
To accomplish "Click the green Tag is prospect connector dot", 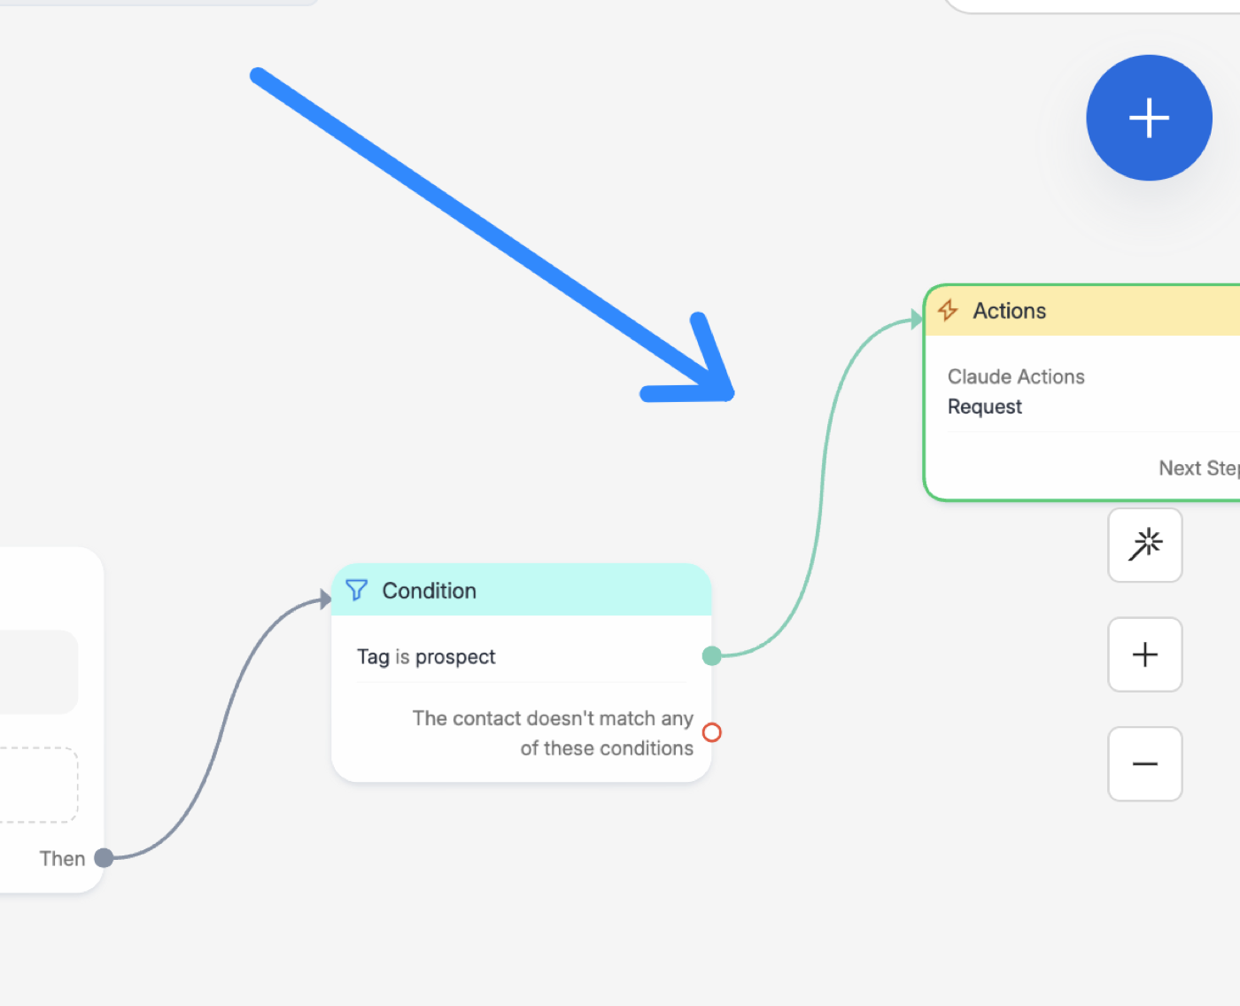I will click(x=711, y=655).
